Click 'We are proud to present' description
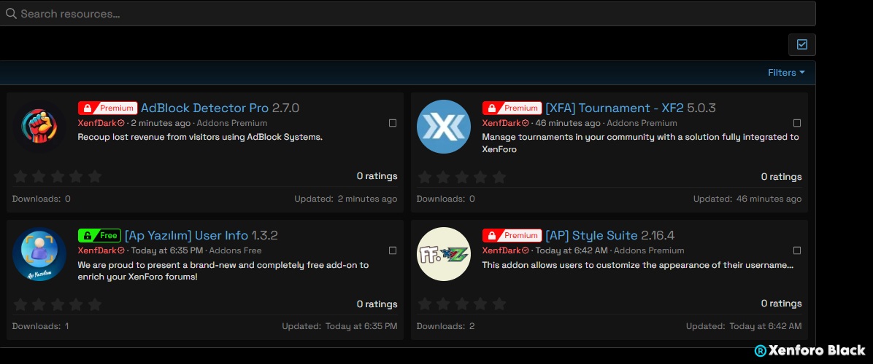 (223, 271)
